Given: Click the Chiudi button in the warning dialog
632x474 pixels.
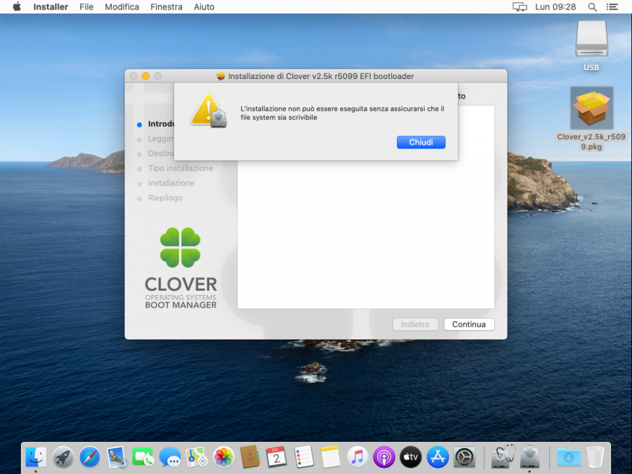Looking at the screenshot, I should (x=421, y=142).
